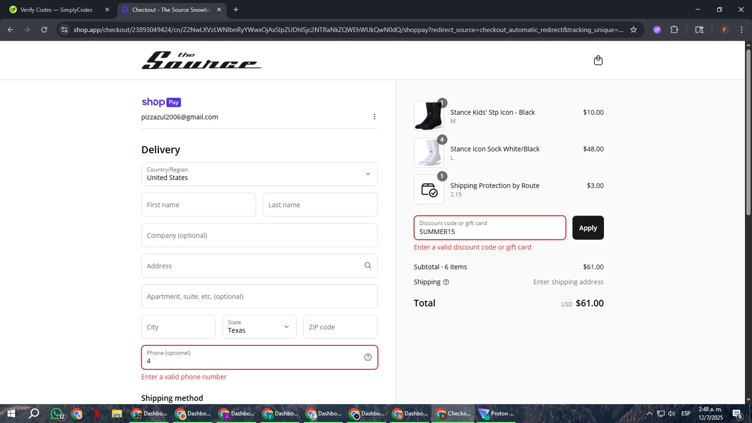The image size is (752, 423).
Task: Close the Checkout tab
Action: click(219, 10)
